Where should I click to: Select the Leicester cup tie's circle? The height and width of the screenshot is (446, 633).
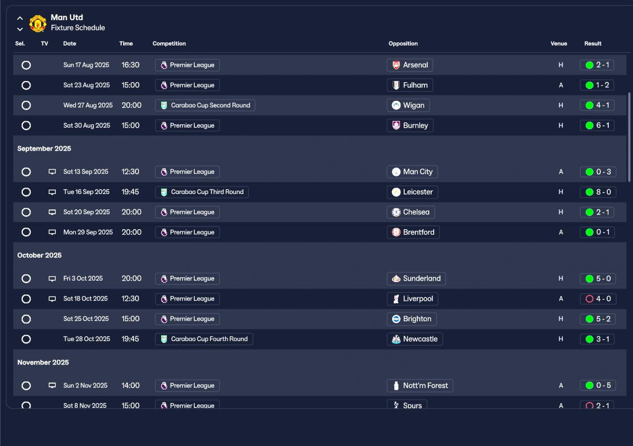pyautogui.click(x=26, y=192)
